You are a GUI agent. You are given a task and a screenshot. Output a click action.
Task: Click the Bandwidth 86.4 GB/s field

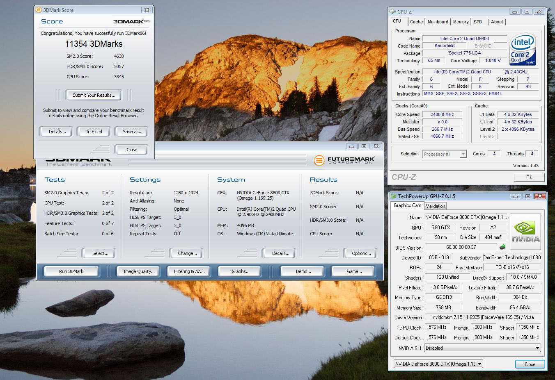pyautogui.click(x=520, y=307)
